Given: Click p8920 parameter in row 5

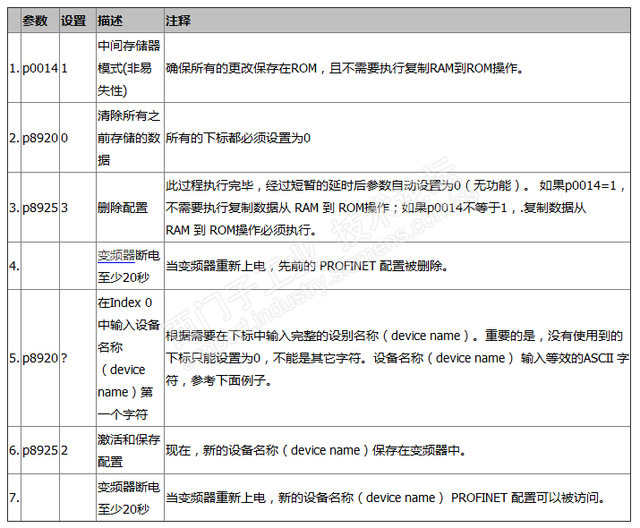Looking at the screenshot, I should coord(40,358).
